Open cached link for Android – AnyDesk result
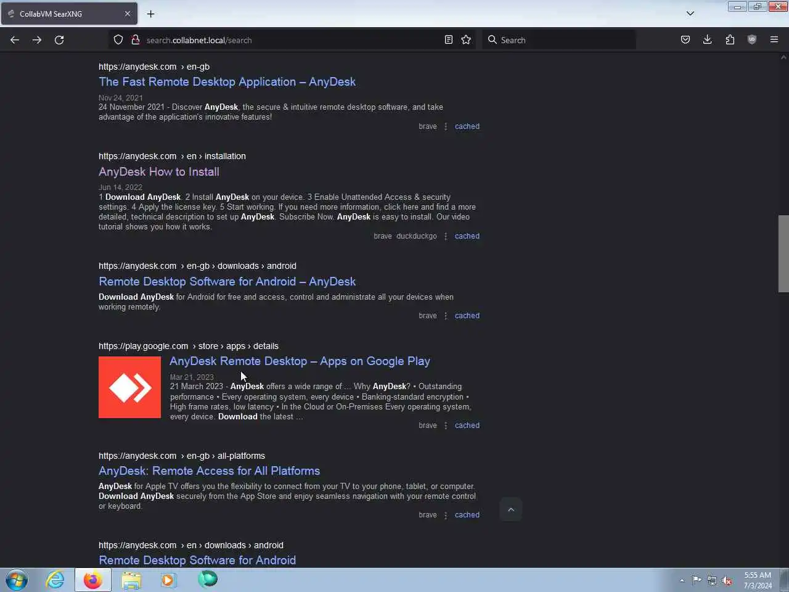The image size is (789, 592). 467,316
